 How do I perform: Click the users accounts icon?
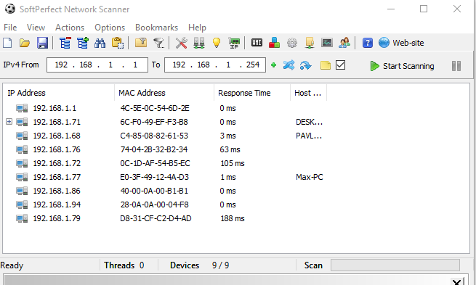[x=344, y=43]
